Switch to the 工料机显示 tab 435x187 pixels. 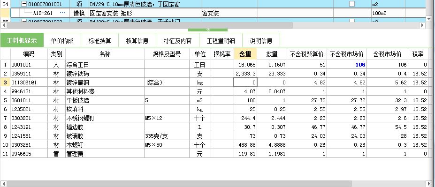[22, 40]
